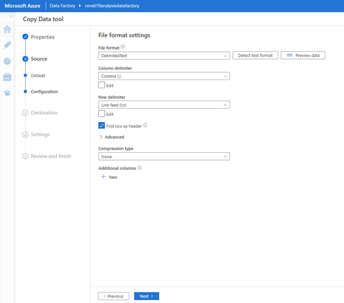Click the completed Properties step checkmark
This screenshot has height=303, width=344.
(x=25, y=36)
